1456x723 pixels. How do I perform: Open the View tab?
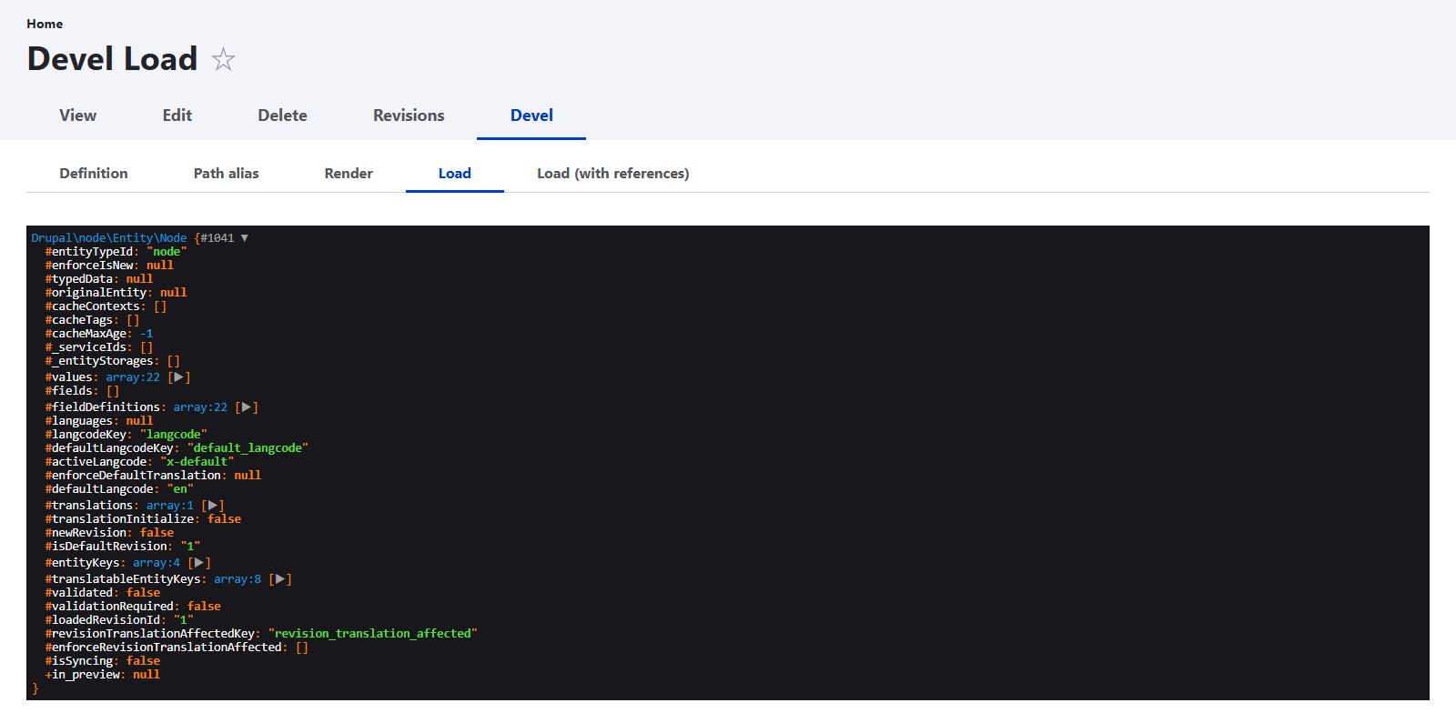coord(77,115)
